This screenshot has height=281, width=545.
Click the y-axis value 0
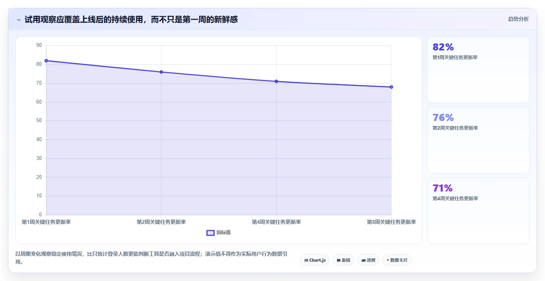[40, 215]
